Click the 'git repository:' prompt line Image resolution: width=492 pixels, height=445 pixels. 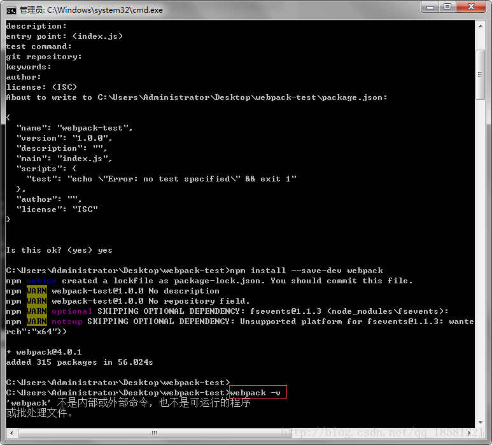coord(44,57)
